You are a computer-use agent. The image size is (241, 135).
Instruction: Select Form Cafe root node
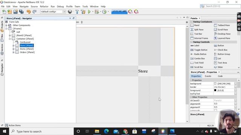14,22
